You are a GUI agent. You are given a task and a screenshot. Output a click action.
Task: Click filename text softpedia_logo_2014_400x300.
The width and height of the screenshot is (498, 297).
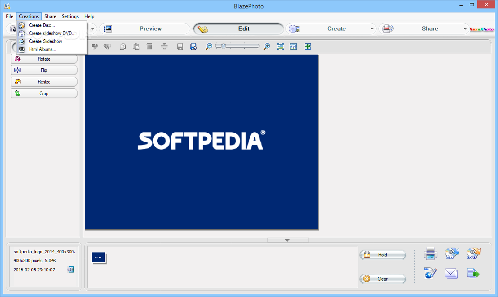click(x=44, y=252)
